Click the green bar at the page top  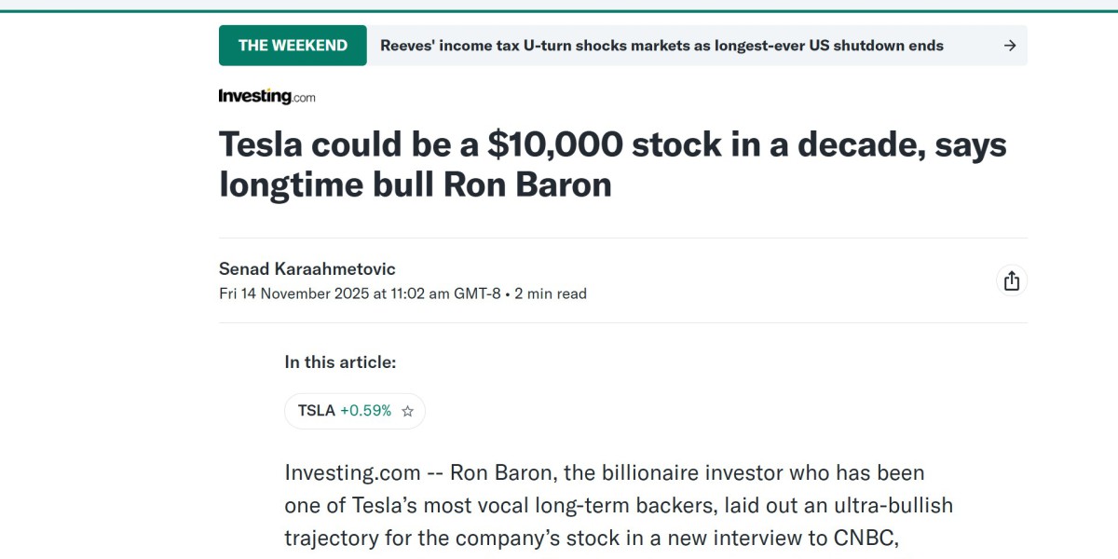(x=559, y=3)
